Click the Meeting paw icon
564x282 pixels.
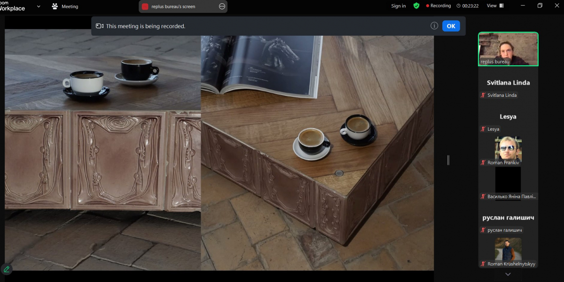55,7
